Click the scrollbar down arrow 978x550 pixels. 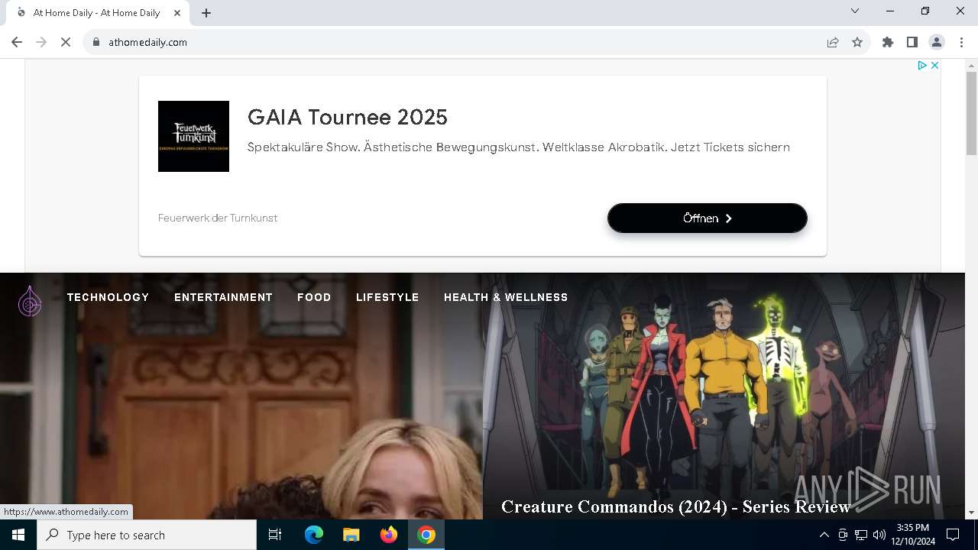click(971, 513)
